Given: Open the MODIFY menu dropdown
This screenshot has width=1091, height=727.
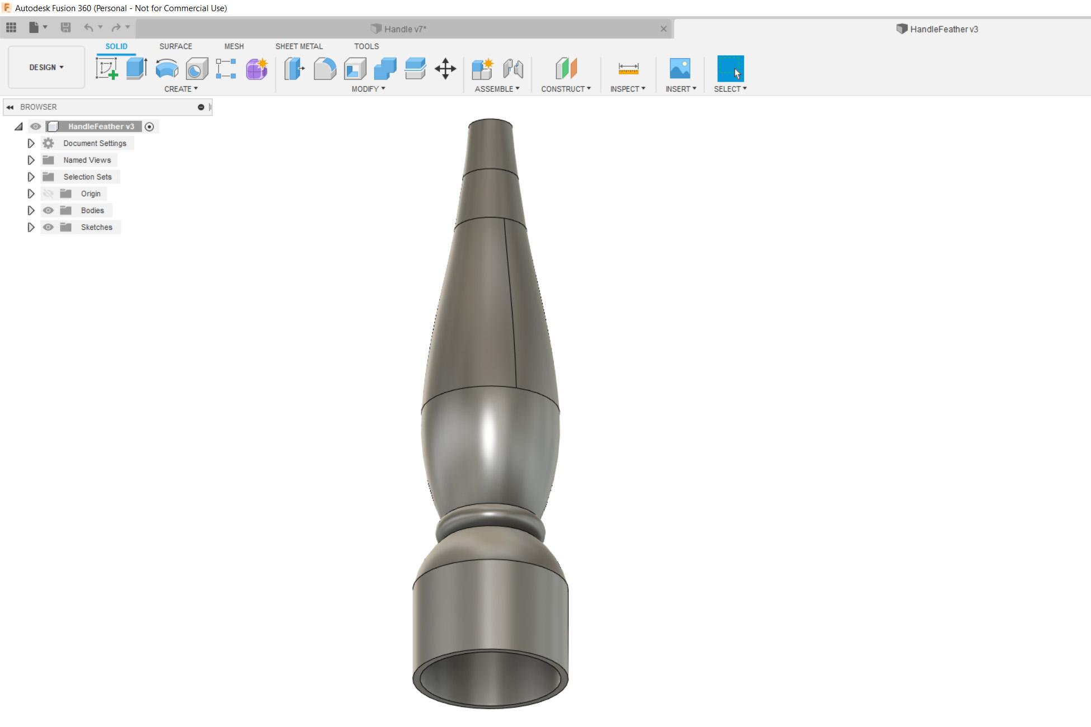Looking at the screenshot, I should tap(368, 89).
